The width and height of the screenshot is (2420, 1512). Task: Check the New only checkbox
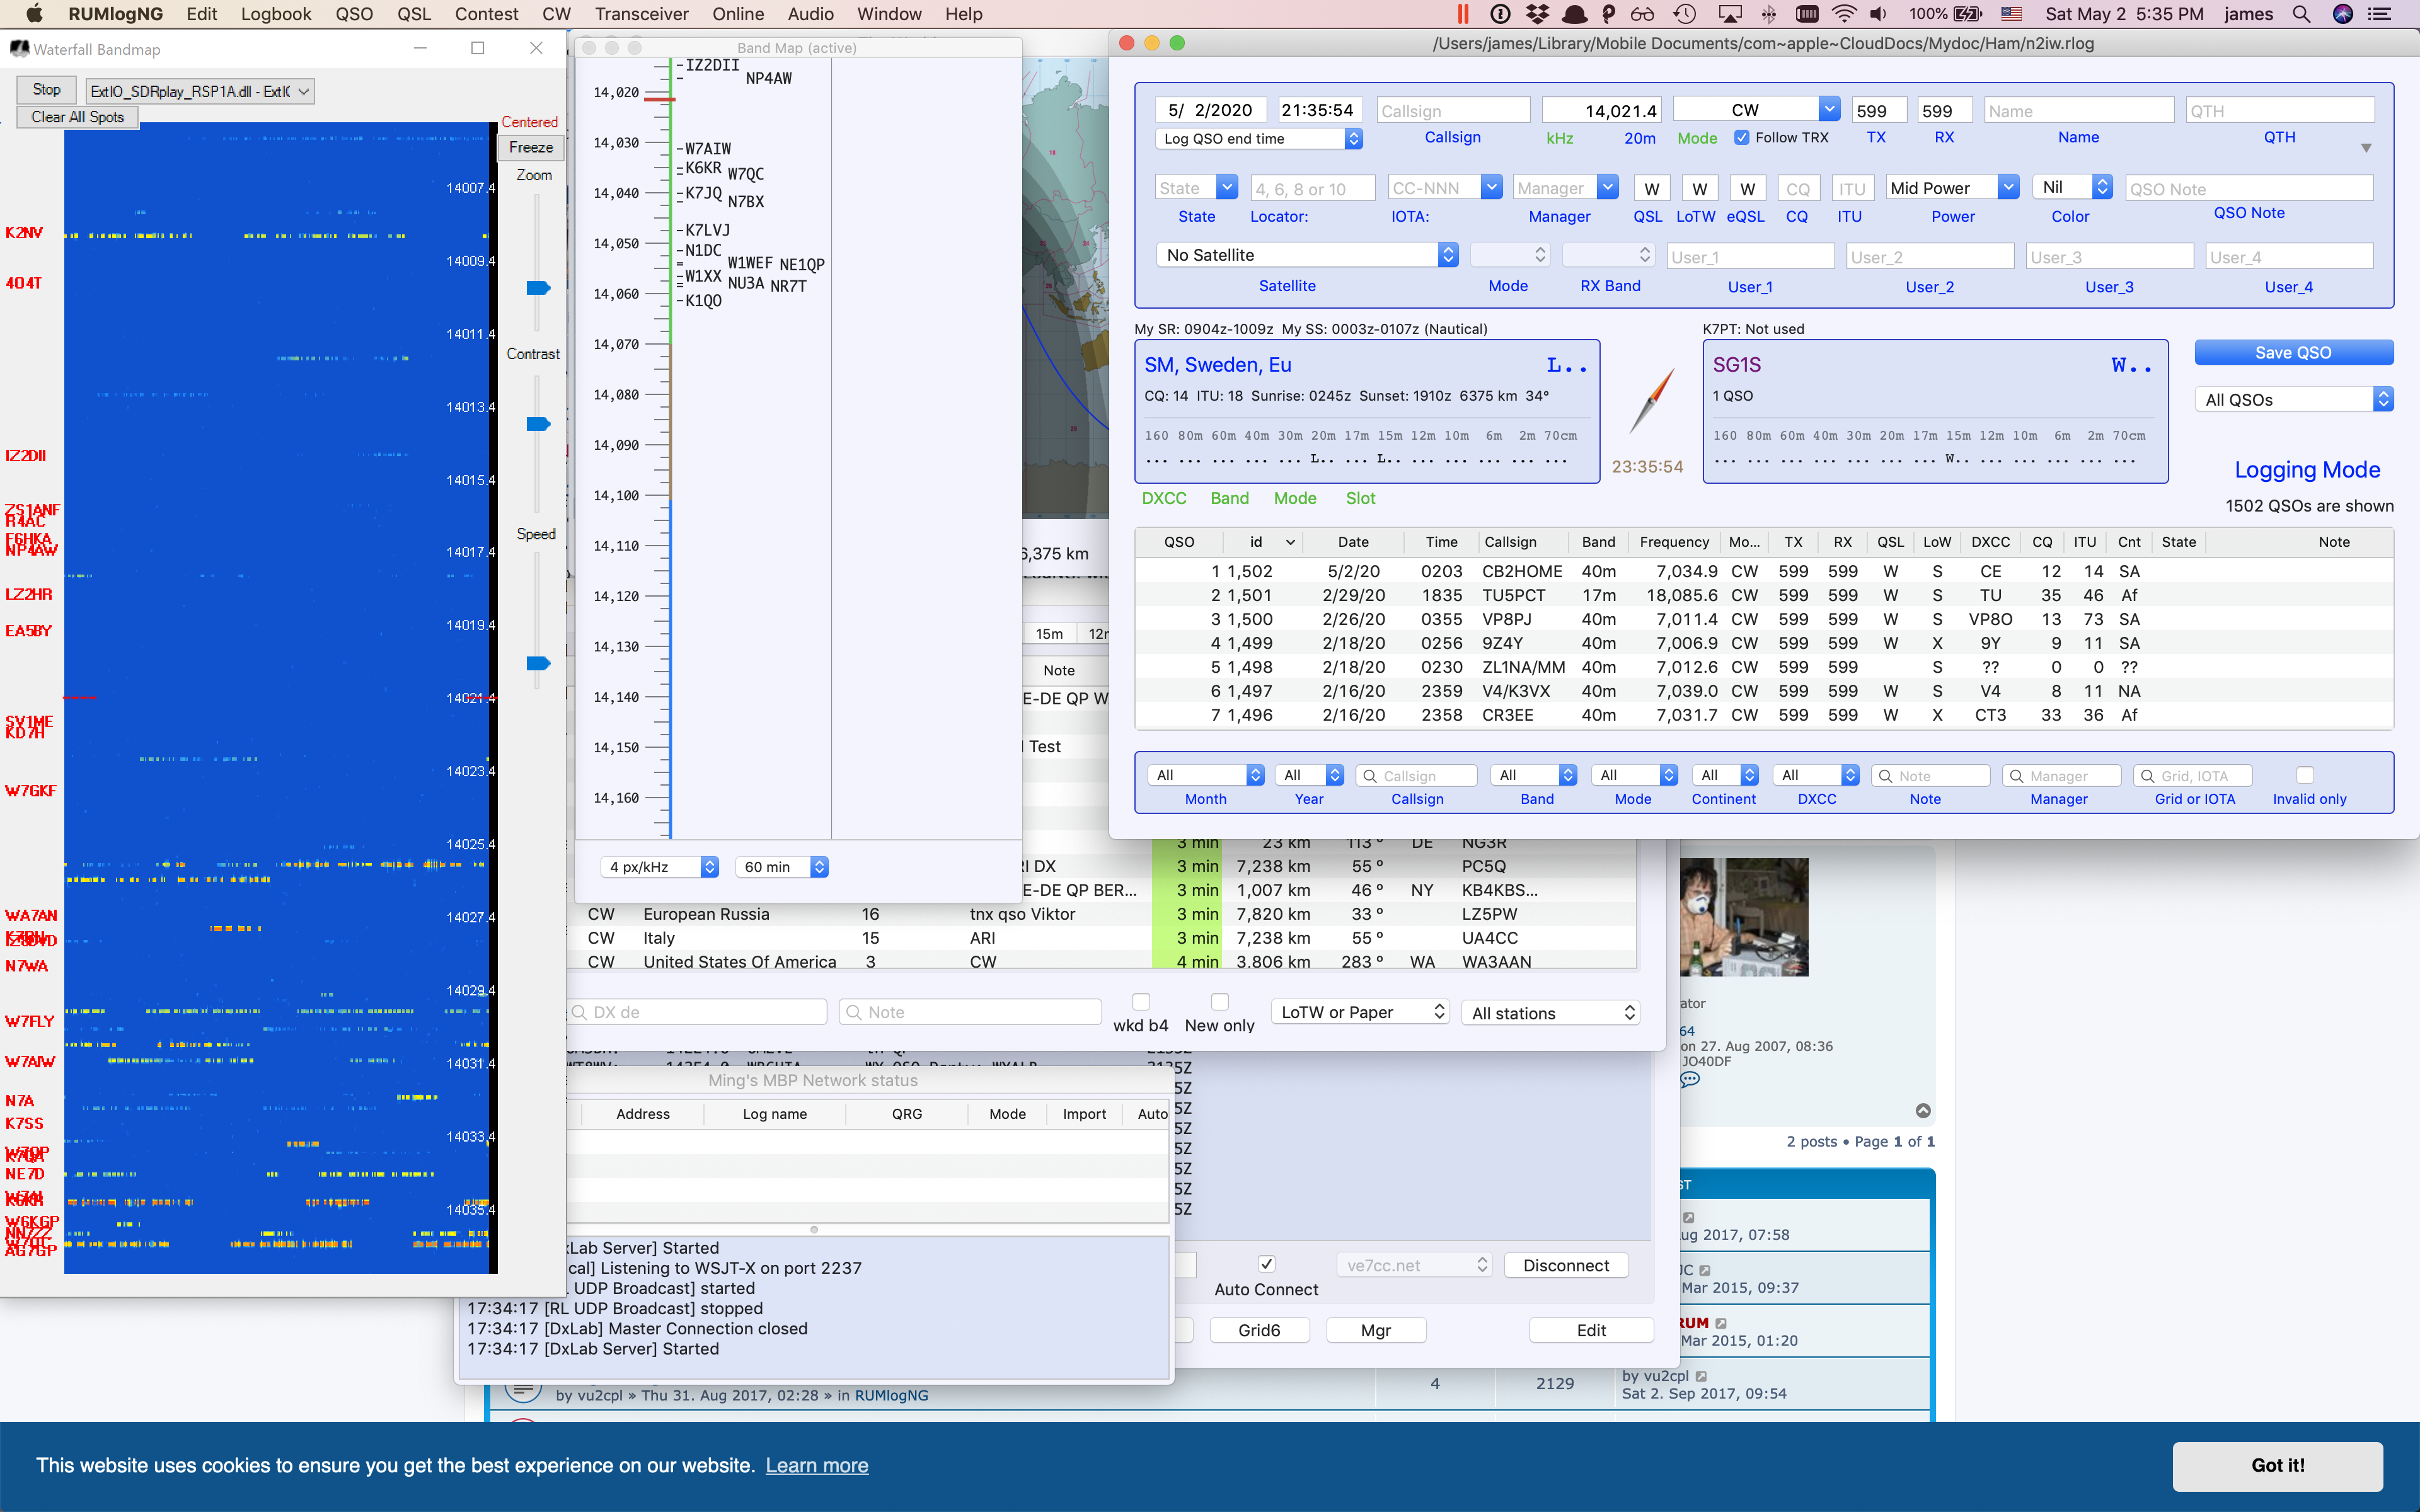coord(1219,1001)
